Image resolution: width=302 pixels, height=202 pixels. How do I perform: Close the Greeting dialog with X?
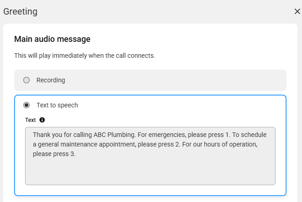click(297, 11)
